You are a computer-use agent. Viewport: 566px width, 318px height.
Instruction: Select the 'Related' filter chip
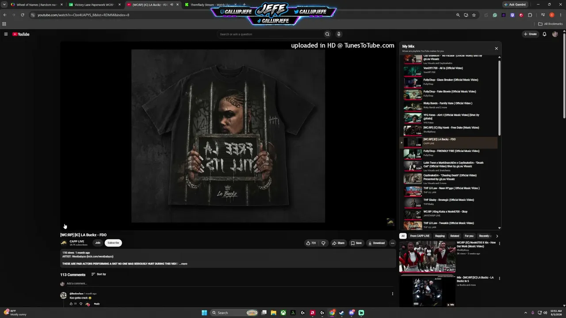coord(455,236)
